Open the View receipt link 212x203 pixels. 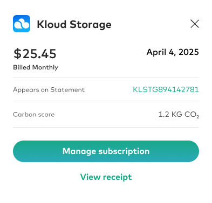coord(106,177)
